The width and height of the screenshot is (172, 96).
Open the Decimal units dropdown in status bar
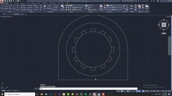pyautogui.click(x=158, y=91)
